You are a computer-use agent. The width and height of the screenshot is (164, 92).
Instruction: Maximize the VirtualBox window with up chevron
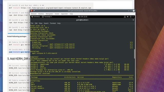click(131, 11)
